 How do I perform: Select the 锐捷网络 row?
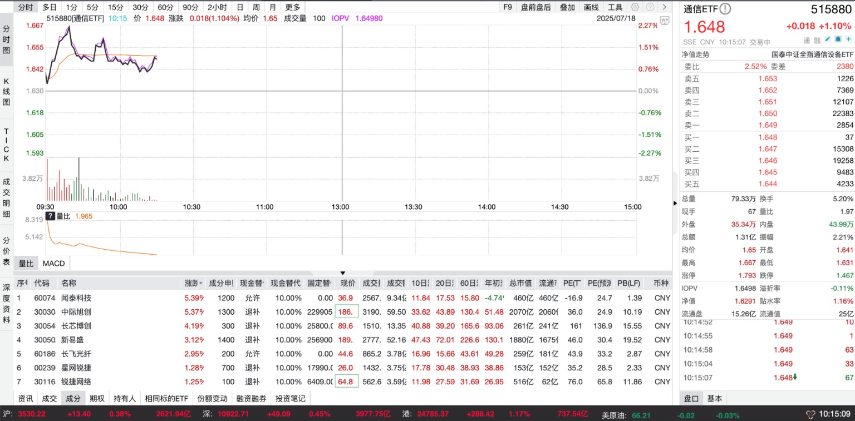(x=342, y=382)
